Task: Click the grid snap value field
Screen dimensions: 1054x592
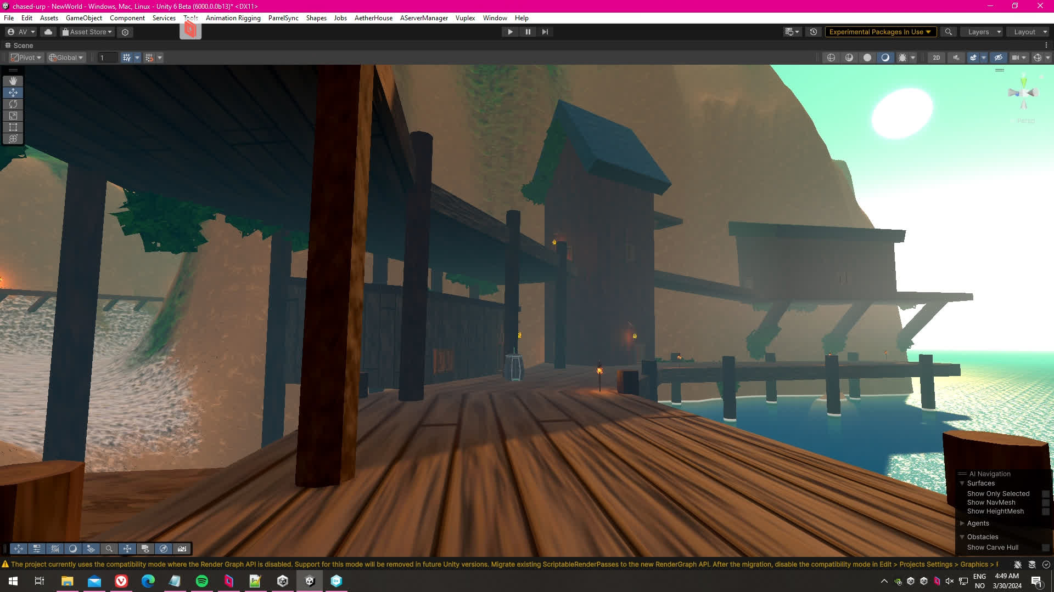Action: [107, 58]
